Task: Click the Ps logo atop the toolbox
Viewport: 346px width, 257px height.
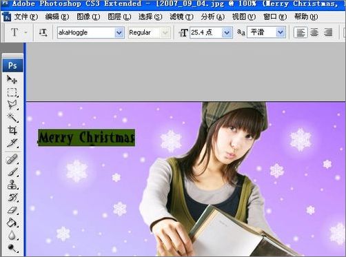Action: point(12,65)
